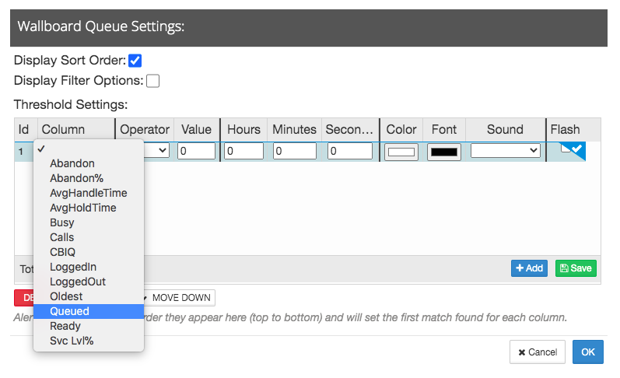Select the LoggedIn option

pos(89,267)
